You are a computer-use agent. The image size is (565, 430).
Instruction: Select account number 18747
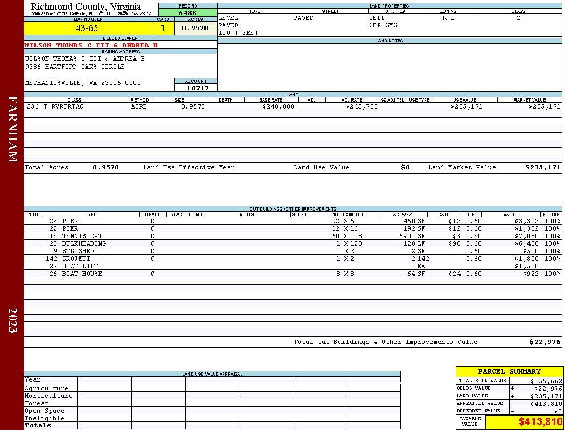197,88
